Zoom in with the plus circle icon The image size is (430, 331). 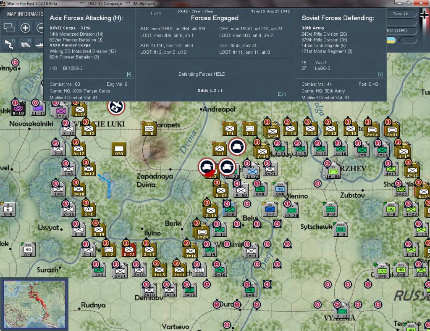(25, 28)
